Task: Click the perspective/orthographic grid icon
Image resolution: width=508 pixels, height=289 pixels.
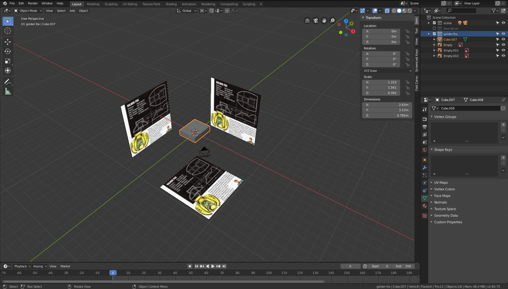Action: tap(307, 21)
